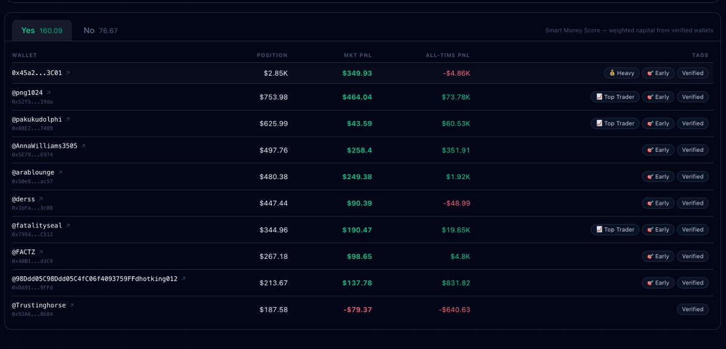Open external link arrow beside @arablounge
The height and width of the screenshot is (349, 726).
click(60, 172)
